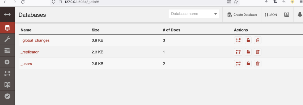Delete the _users database

pyautogui.click(x=258, y=64)
